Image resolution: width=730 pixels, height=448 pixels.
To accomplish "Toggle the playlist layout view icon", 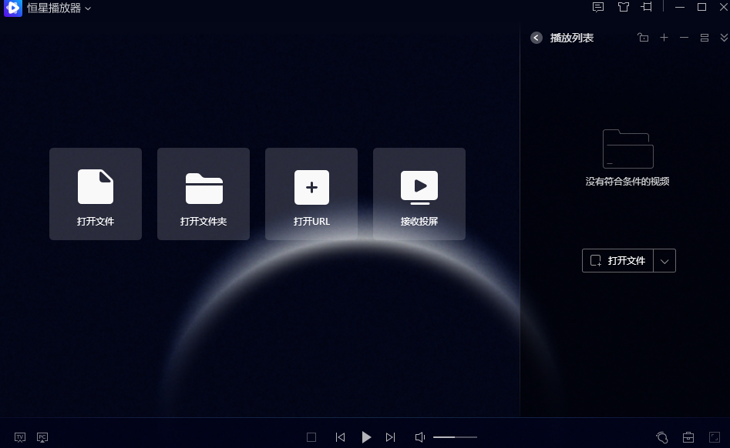I will 704,37.
